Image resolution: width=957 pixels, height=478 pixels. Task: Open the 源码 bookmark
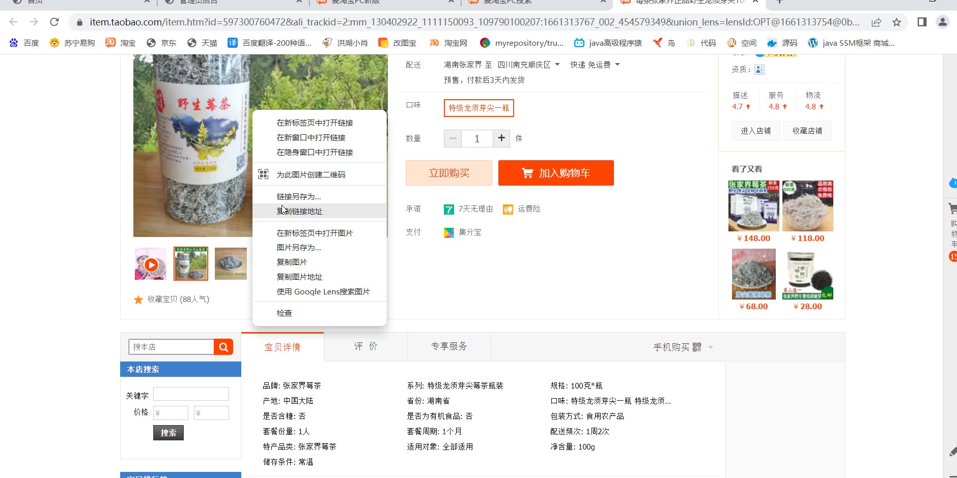click(x=782, y=43)
